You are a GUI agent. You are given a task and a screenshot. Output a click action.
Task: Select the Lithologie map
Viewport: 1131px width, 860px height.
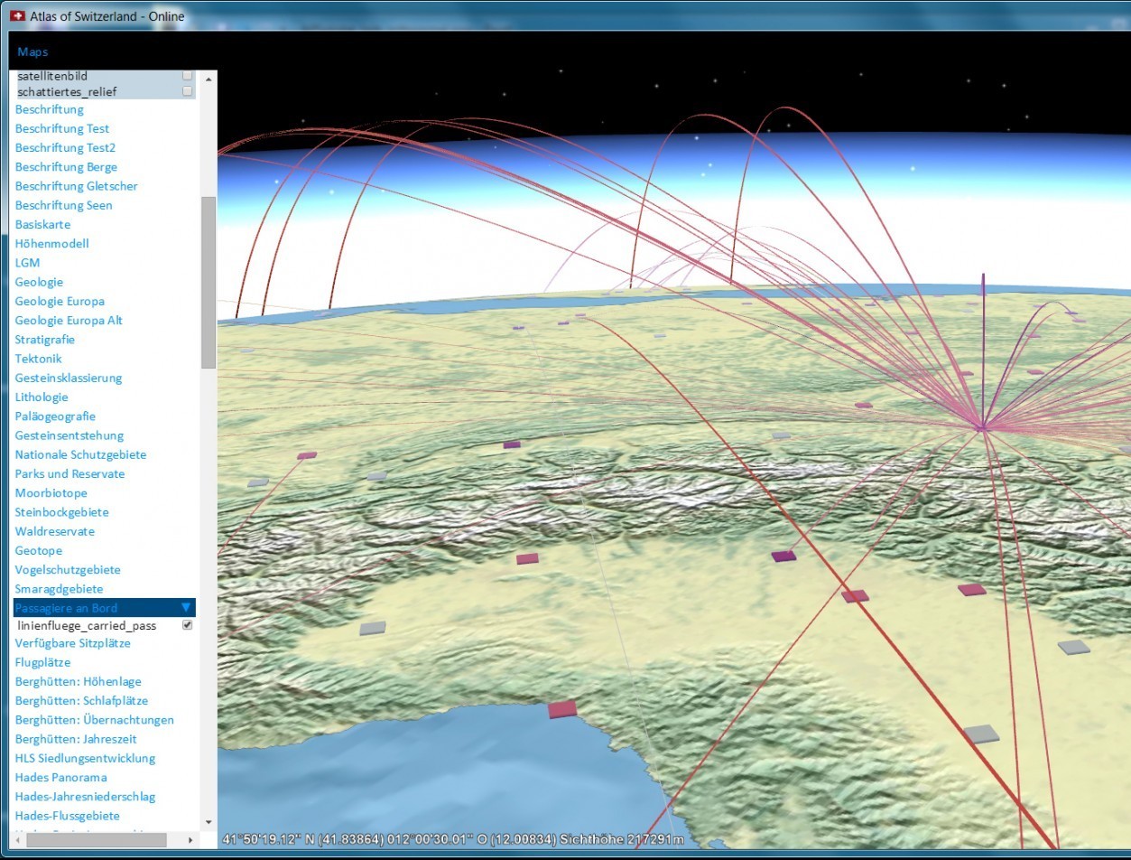pyautogui.click(x=42, y=397)
